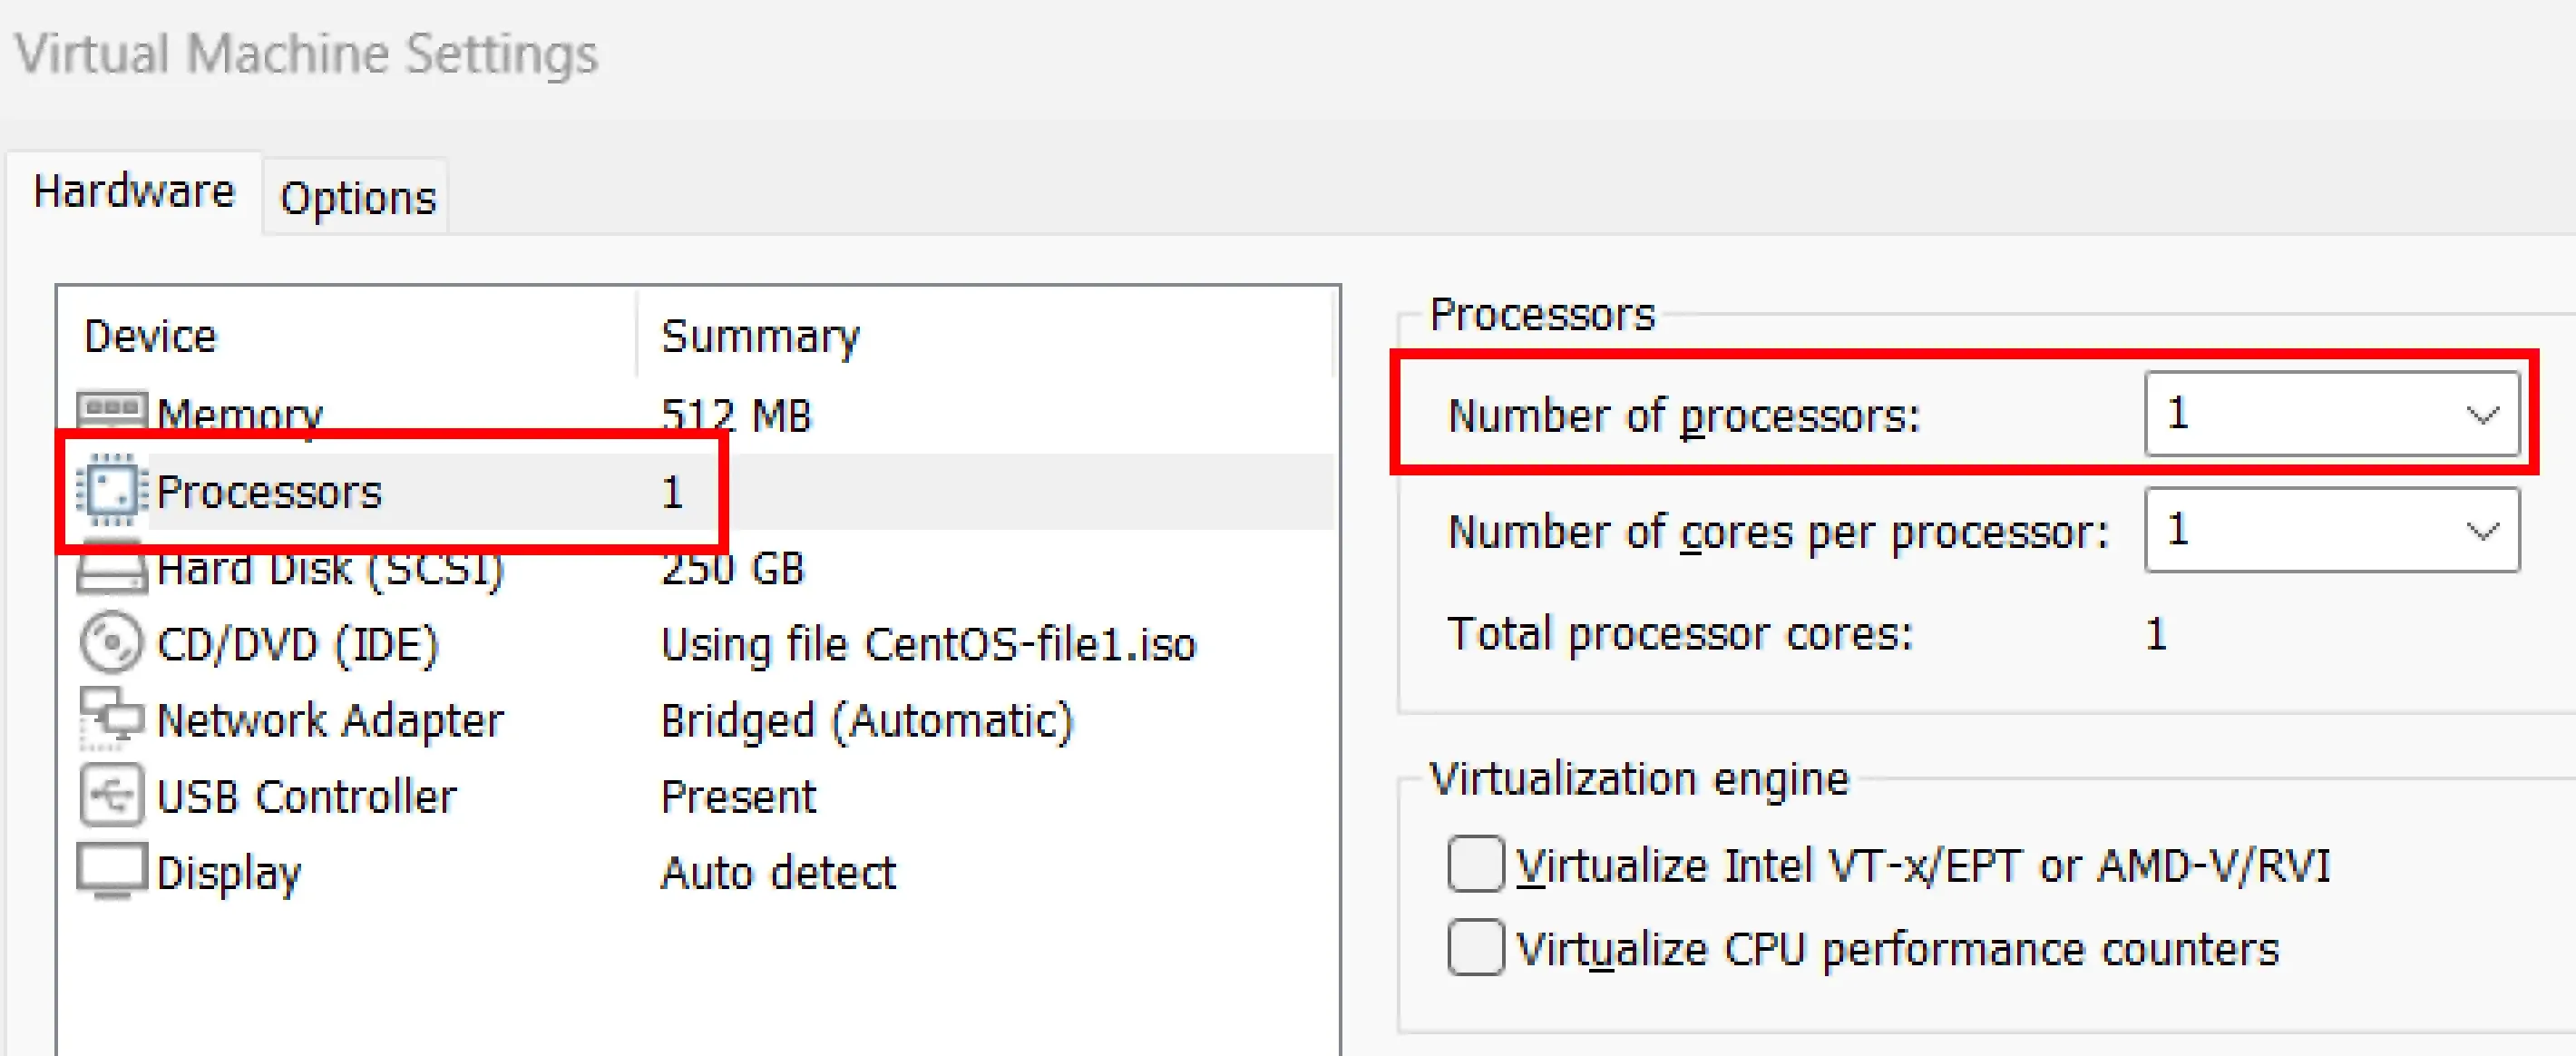This screenshot has width=2576, height=1056.
Task: Select the Processors row in device list
Action: (272, 491)
